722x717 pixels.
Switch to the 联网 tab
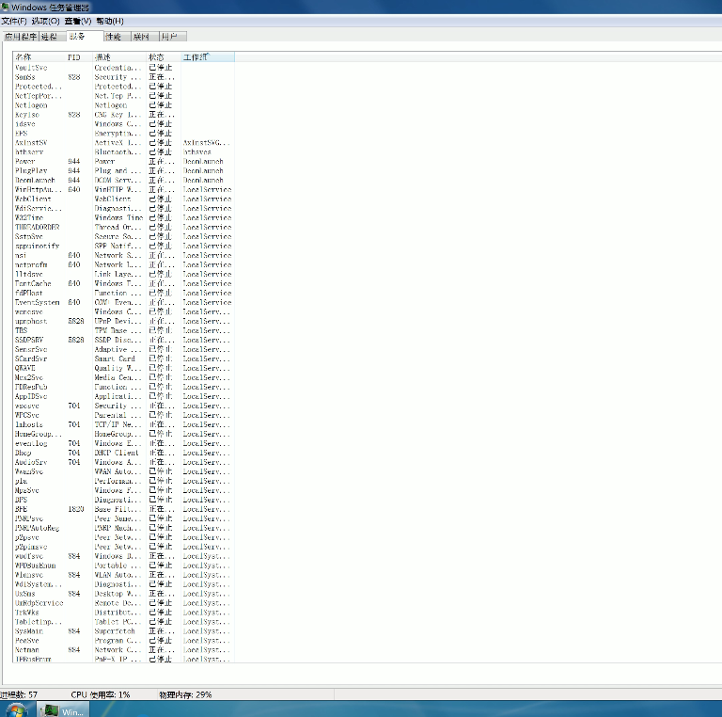145,37
